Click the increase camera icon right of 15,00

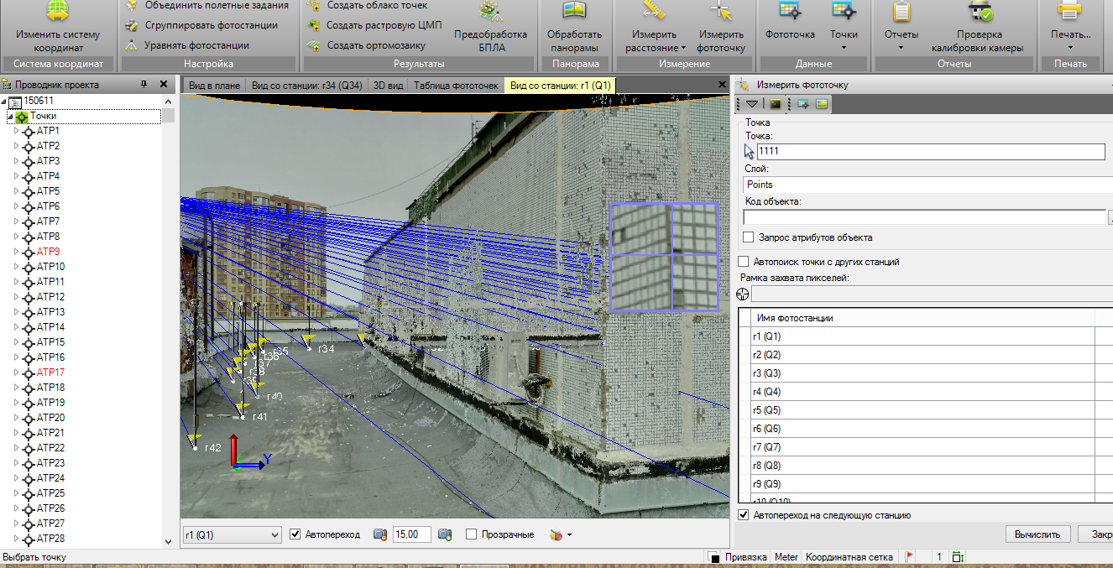446,534
